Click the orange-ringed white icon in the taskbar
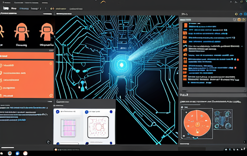This screenshot has height=156, width=247. (25, 153)
